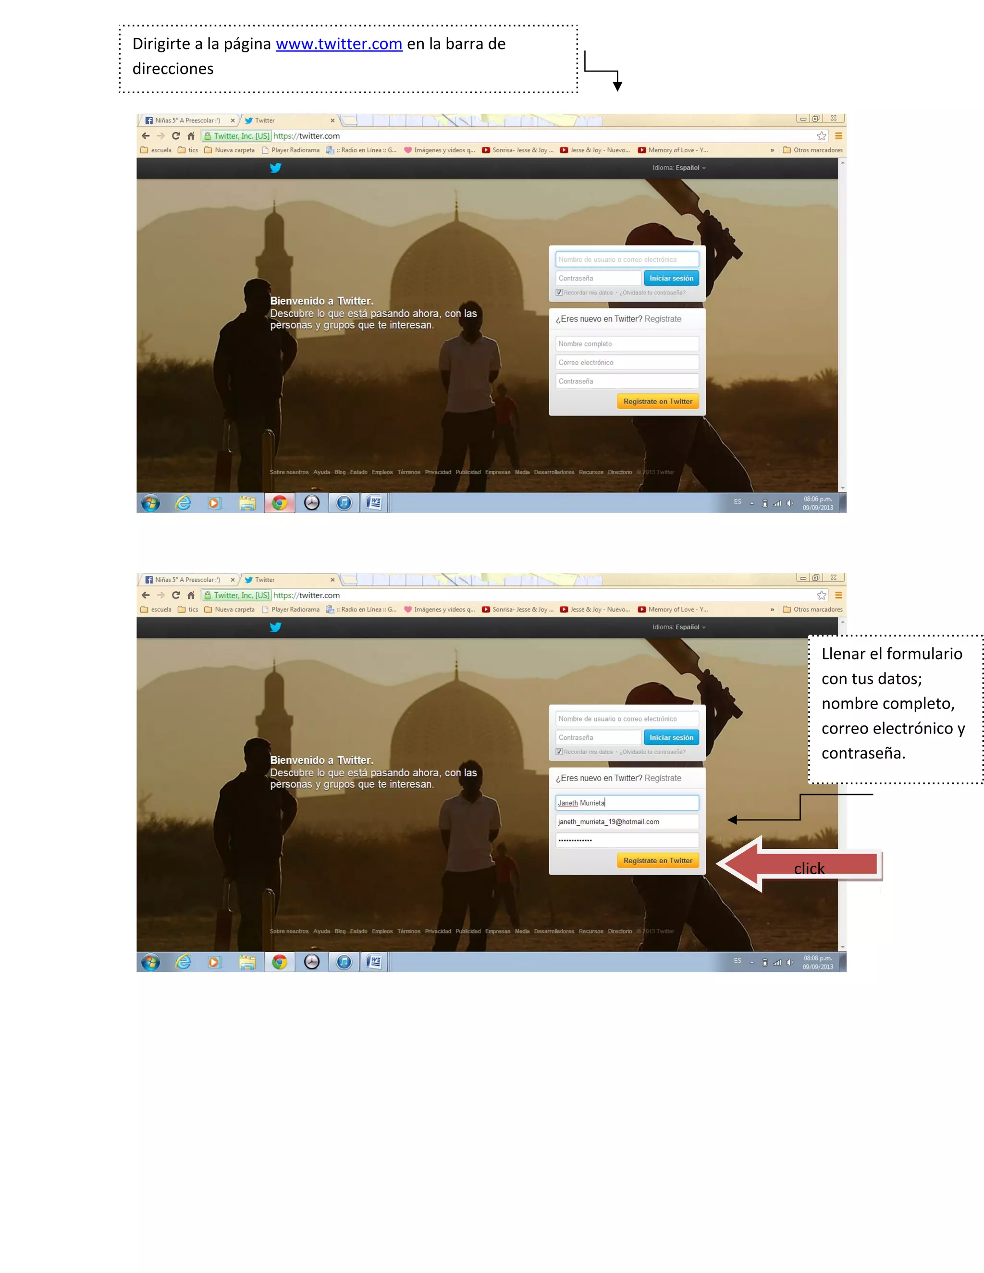
Task: Expand bookmarks overflow chevron in the upper browser
Action: click(772, 150)
